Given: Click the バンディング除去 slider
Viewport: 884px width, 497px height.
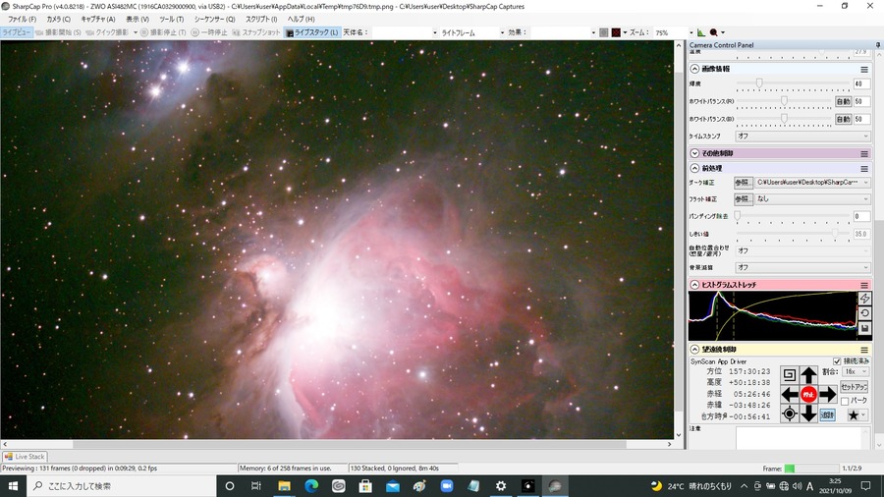Looking at the screenshot, I should click(x=793, y=216).
